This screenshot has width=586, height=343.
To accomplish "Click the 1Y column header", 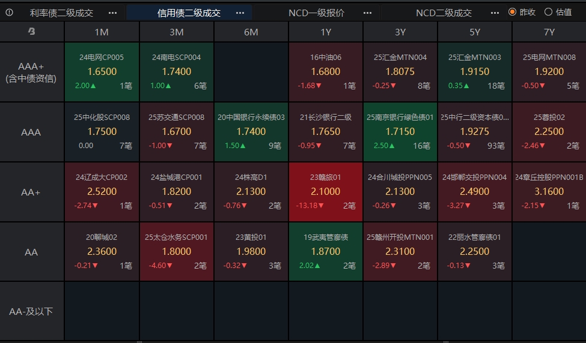I will pyautogui.click(x=326, y=32).
